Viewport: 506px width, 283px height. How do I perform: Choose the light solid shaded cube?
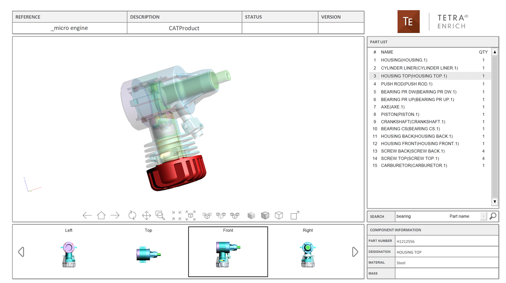[x=251, y=216]
